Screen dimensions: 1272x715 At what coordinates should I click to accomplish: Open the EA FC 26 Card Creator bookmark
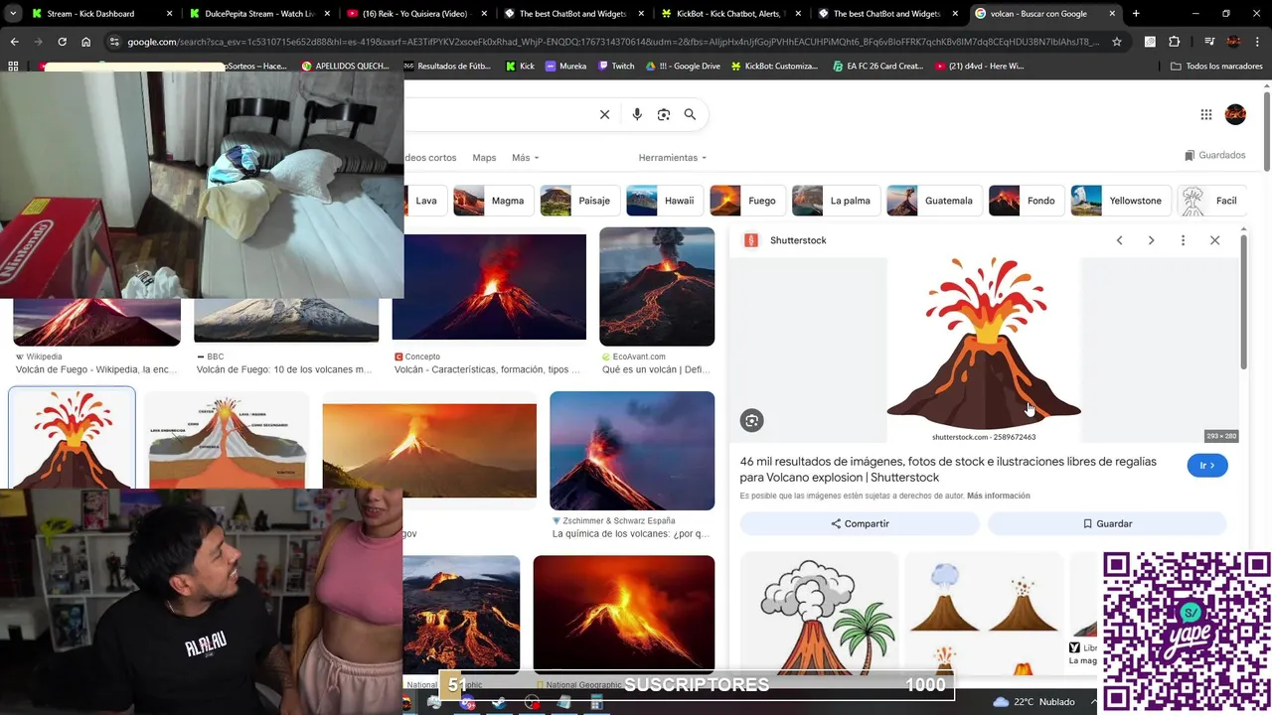pyautogui.click(x=876, y=66)
